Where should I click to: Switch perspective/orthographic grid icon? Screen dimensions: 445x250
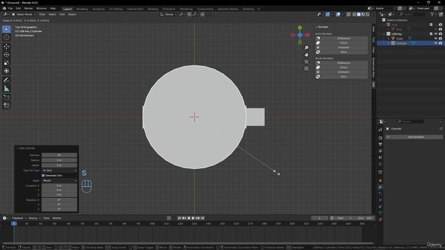tap(307, 69)
